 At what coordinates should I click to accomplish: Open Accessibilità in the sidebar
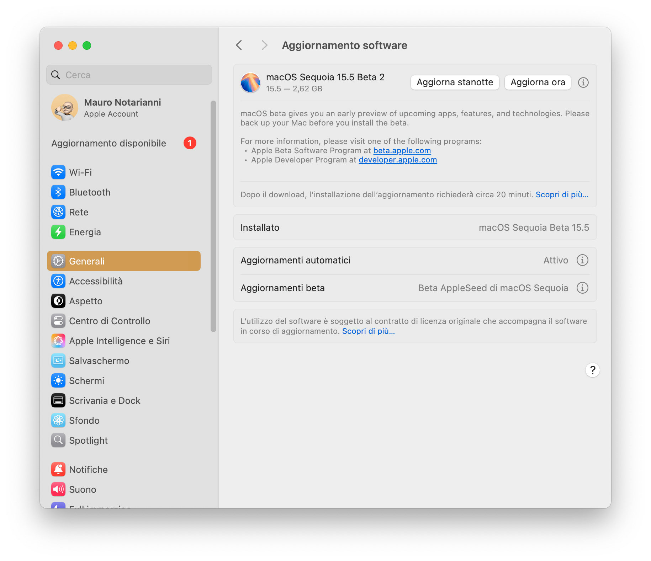124,281
